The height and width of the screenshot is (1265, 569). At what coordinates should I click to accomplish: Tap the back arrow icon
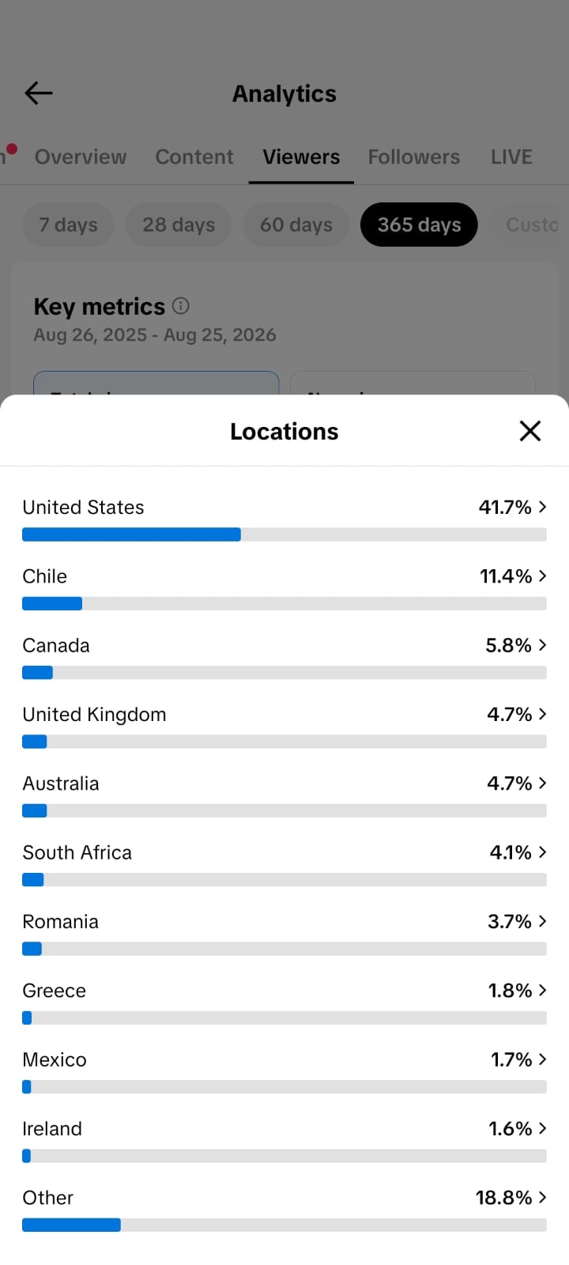(38, 93)
